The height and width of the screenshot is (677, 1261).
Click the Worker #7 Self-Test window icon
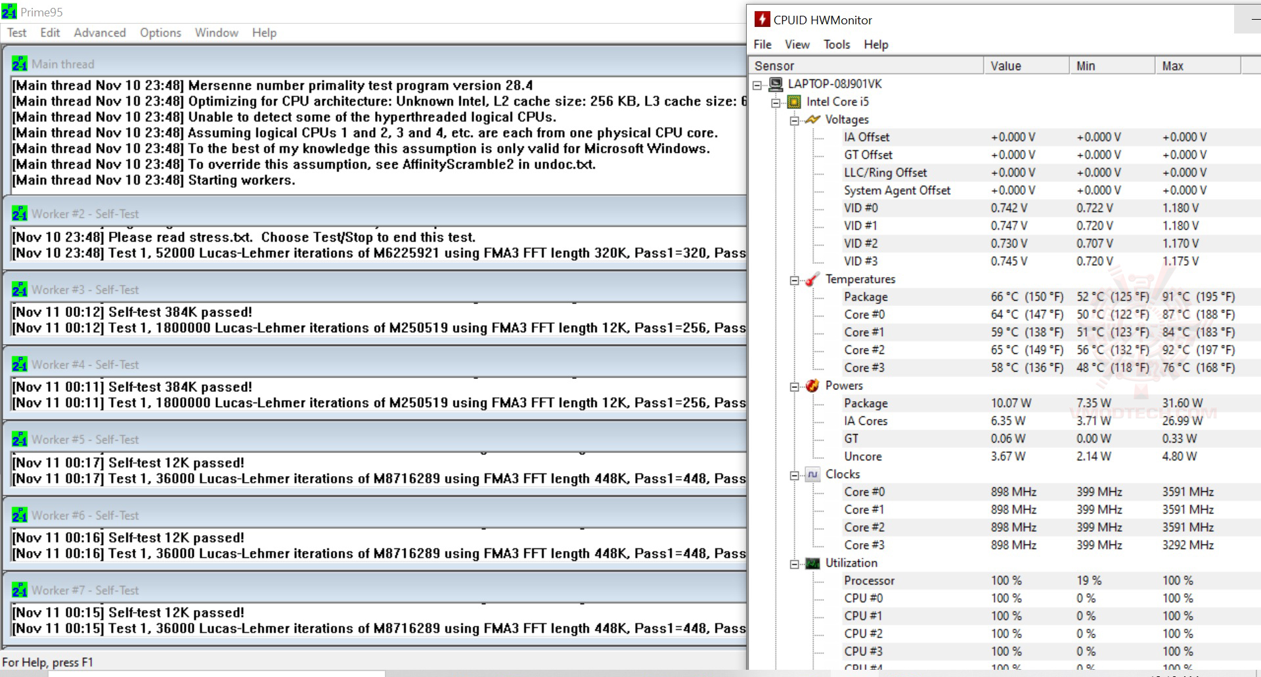click(x=20, y=590)
